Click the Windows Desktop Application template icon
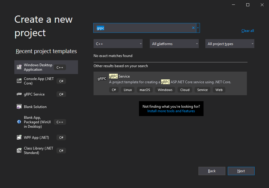Viewport: 269px width, 188px height. (x=19, y=67)
